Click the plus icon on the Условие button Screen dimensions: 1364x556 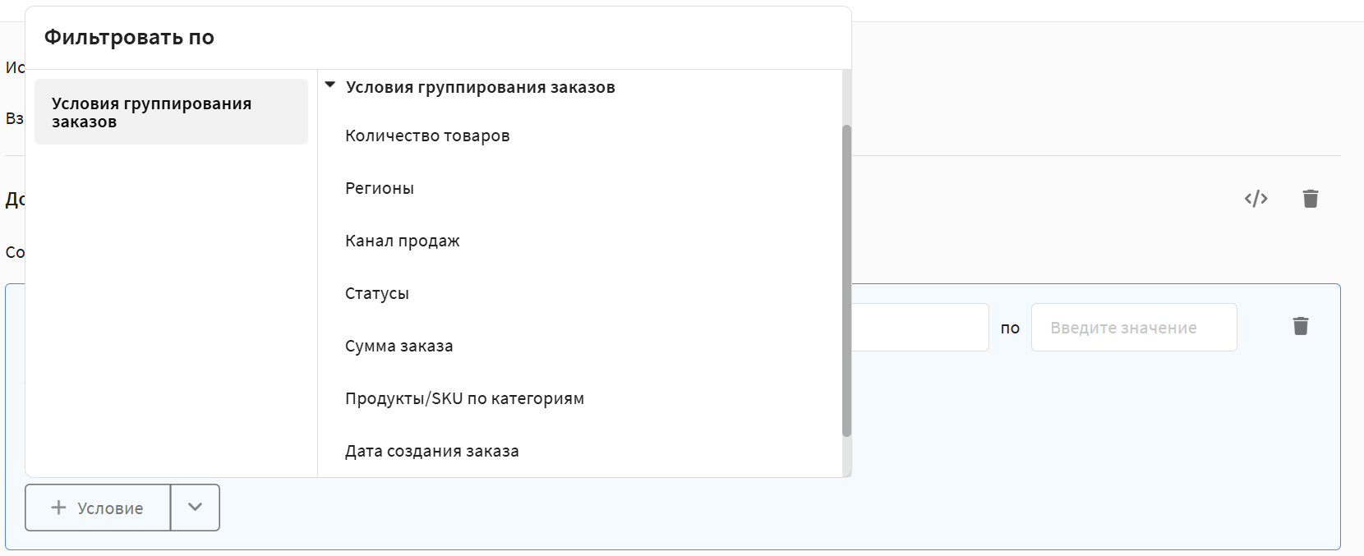tap(58, 508)
